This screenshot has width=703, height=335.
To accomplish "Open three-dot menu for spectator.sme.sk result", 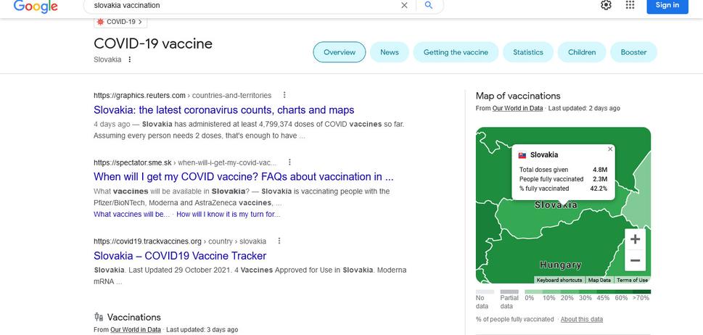I will point(289,162).
